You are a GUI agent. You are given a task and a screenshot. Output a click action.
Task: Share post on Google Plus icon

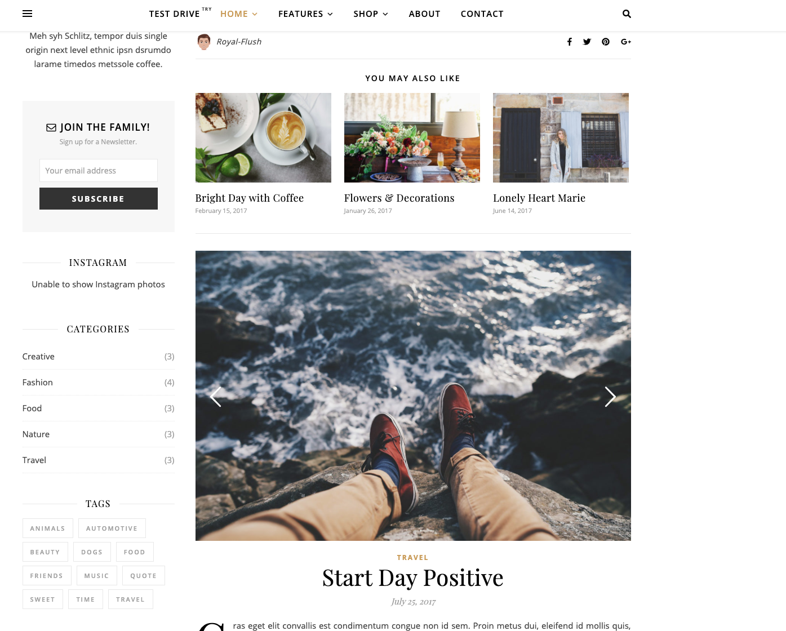(626, 42)
